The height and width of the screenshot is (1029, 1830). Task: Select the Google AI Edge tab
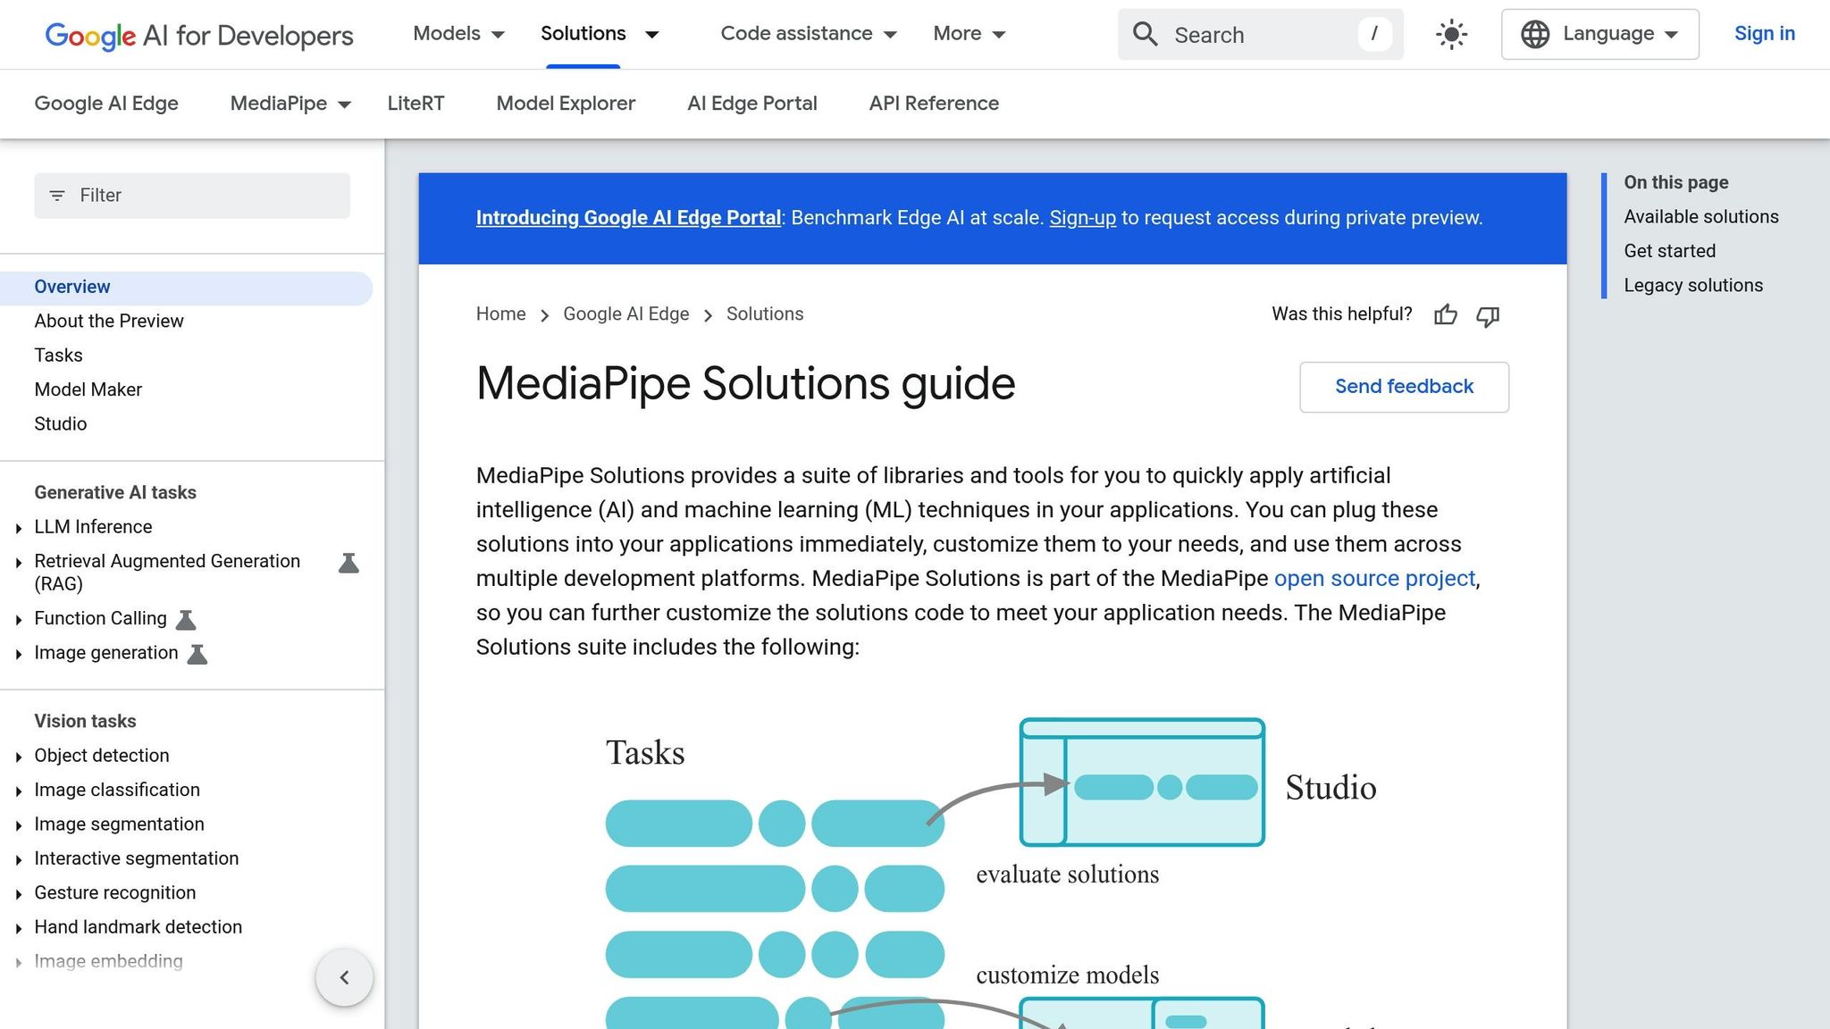tap(106, 104)
